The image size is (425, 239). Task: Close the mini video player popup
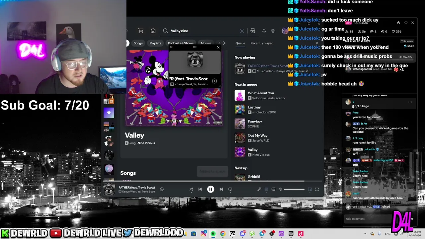click(x=218, y=47)
